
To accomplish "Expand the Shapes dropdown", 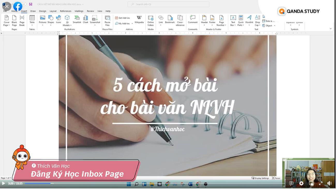I will (51, 25).
